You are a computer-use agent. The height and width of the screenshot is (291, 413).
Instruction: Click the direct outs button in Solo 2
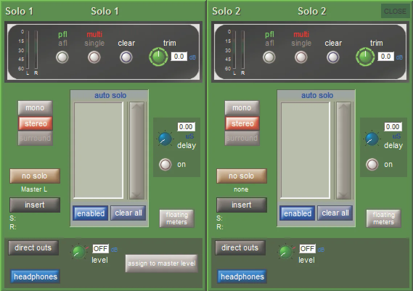(x=240, y=248)
